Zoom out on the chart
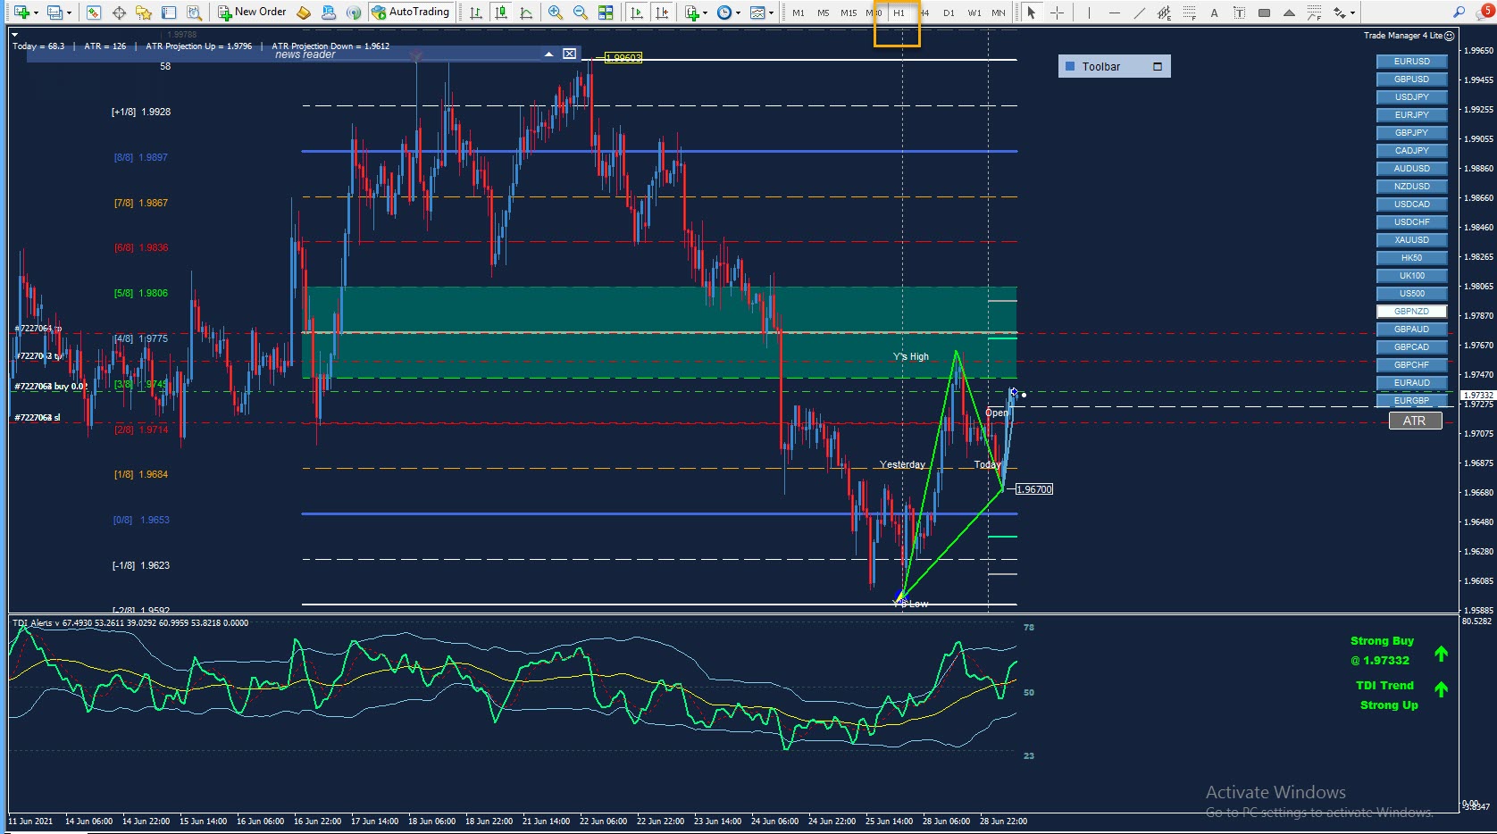The height and width of the screenshot is (834, 1497). tap(581, 13)
